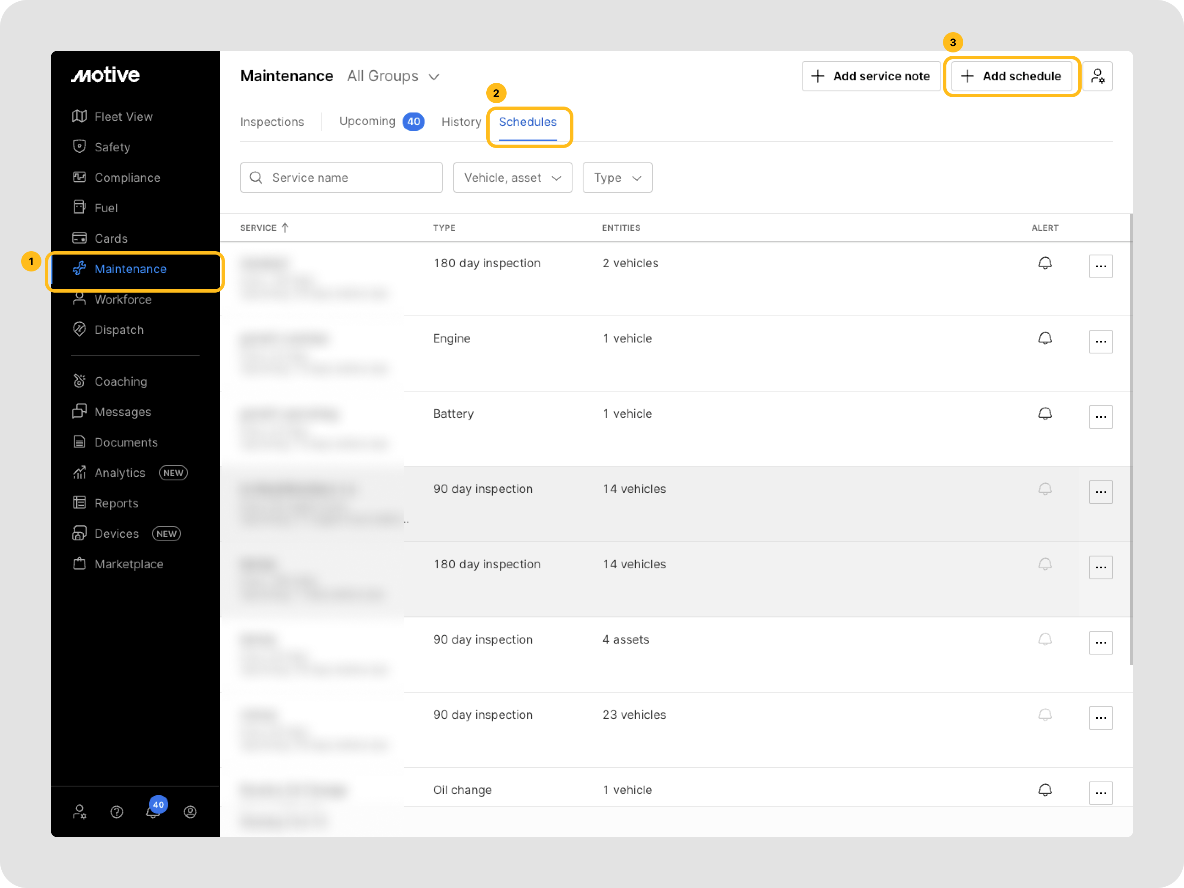Click the Add schedule button
Screen dimensions: 1184x888
[1011, 77]
